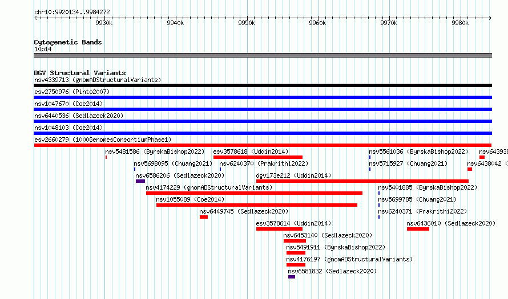Click the black nsv4339713 variant bar
The height and width of the screenshot is (299, 508).
263,85
